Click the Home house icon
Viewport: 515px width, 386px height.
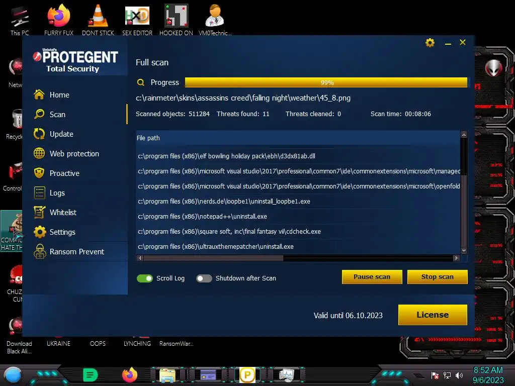(39, 94)
